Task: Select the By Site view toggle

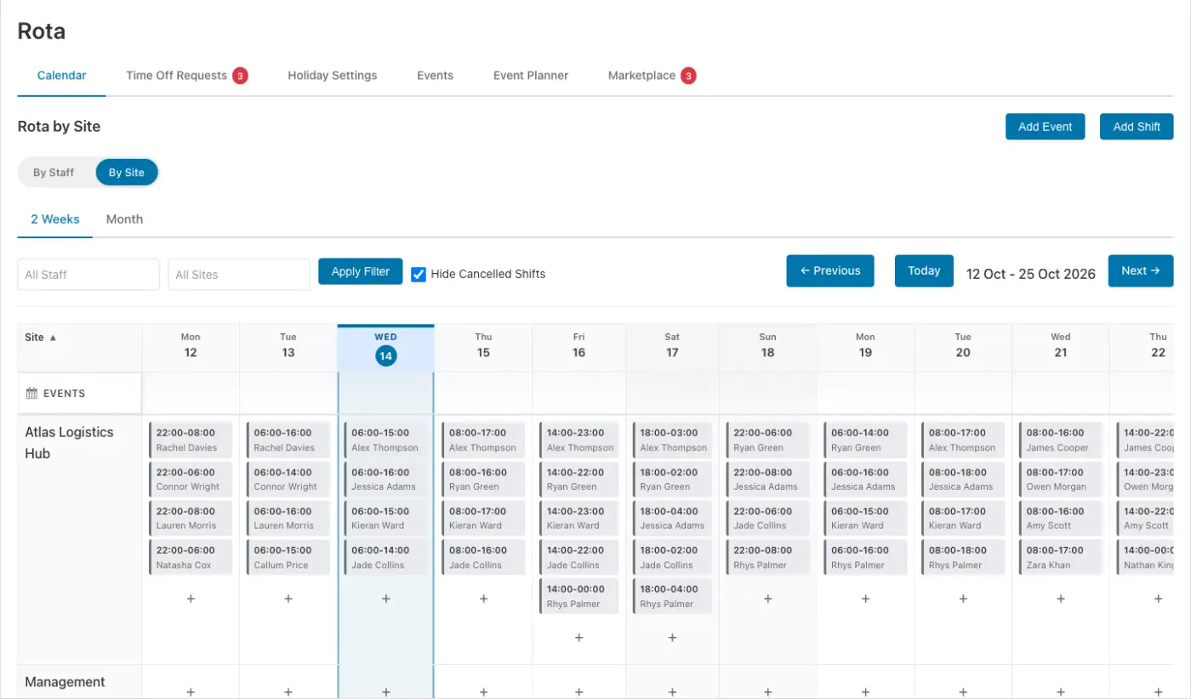Action: pyautogui.click(x=127, y=173)
